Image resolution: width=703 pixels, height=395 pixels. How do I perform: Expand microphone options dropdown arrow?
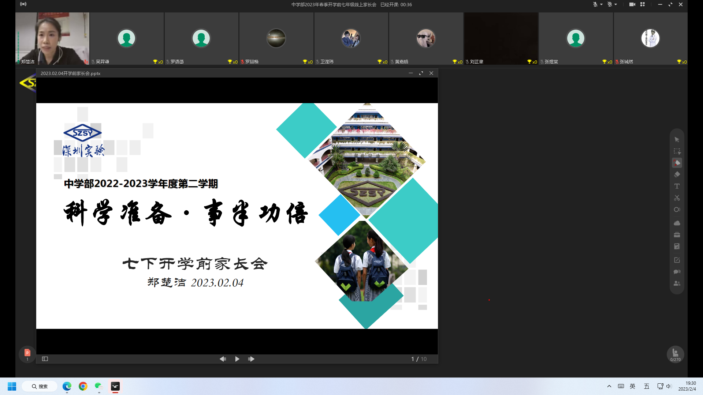click(x=601, y=4)
